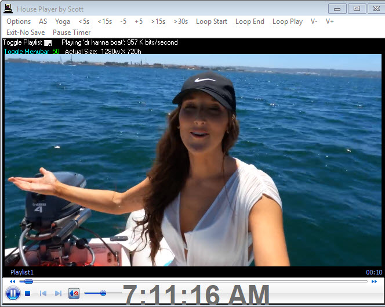Viewport: 385px width, 307px height.
Task: Click the rewind arrows left of seek bar
Action: (x=13, y=281)
